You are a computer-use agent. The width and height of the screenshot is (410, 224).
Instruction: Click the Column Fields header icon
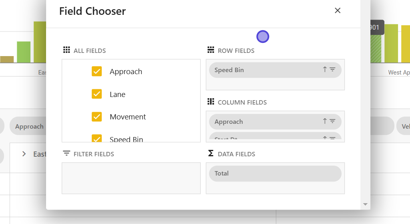coord(211,102)
